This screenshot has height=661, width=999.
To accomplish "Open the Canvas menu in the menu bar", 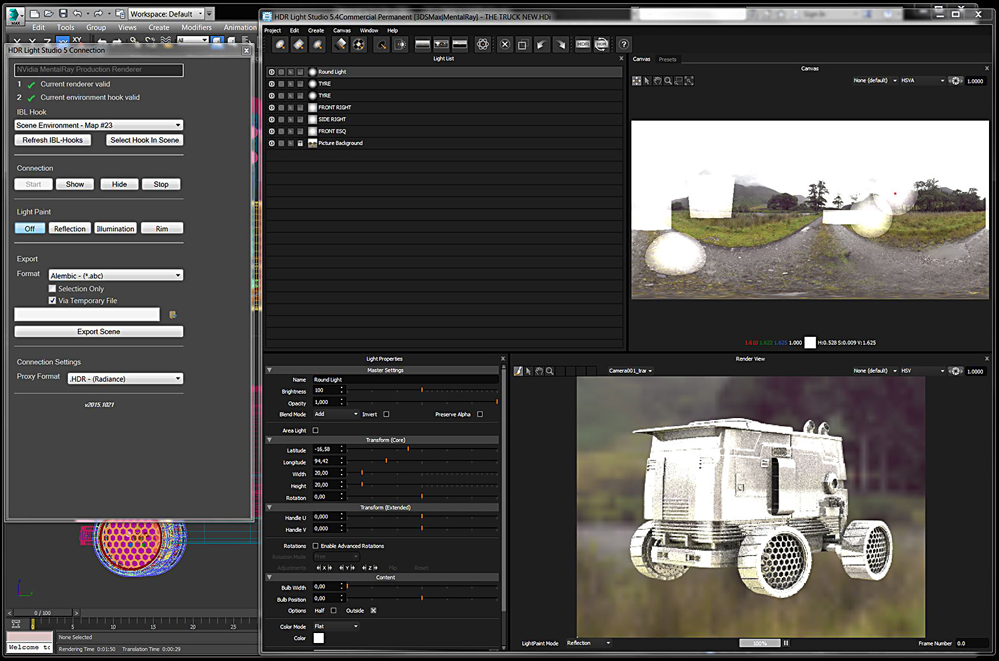I will coord(342,31).
